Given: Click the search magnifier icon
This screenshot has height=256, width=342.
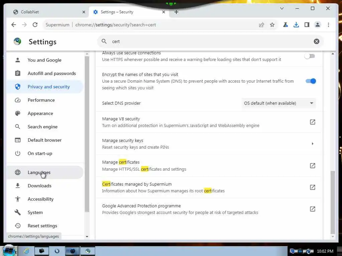Looking at the screenshot, I should (104, 41).
